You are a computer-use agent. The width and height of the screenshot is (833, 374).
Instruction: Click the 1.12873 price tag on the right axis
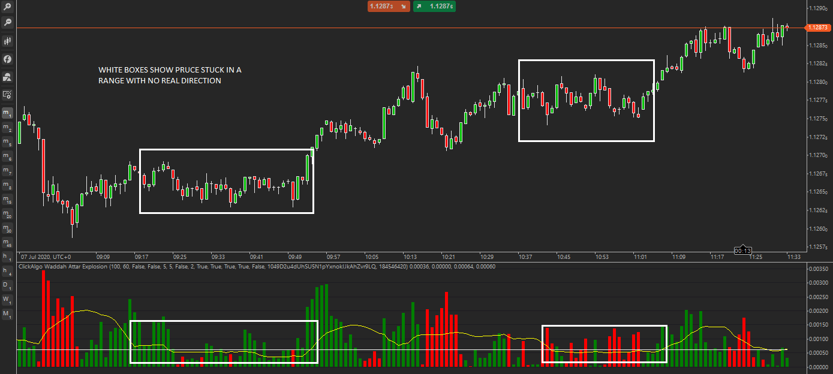[x=819, y=27]
